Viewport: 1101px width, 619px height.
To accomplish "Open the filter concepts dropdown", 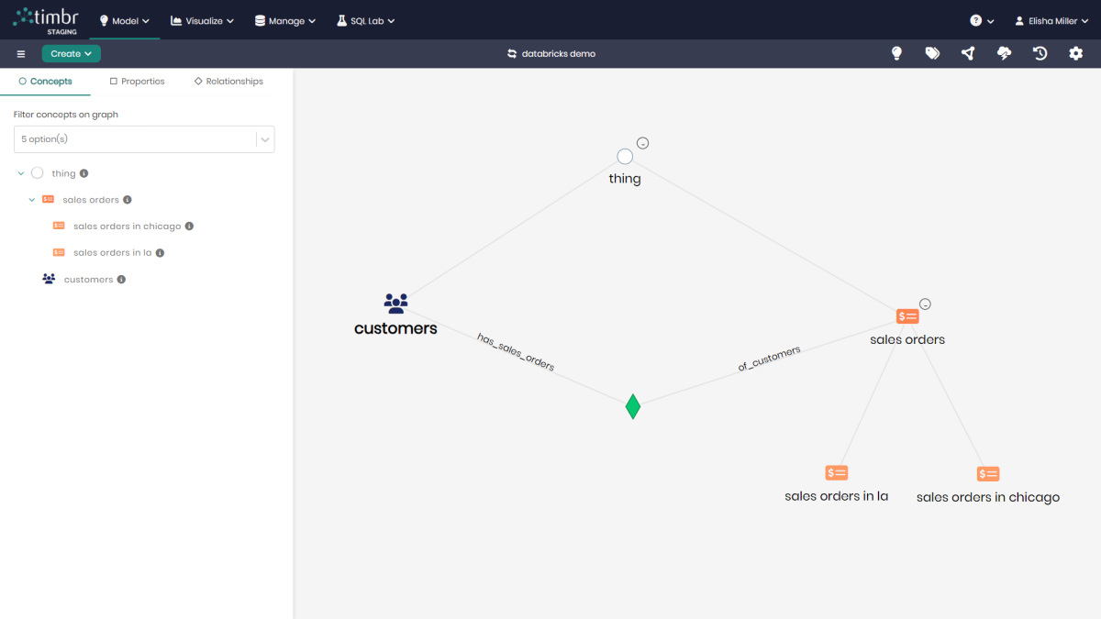I will [x=264, y=139].
